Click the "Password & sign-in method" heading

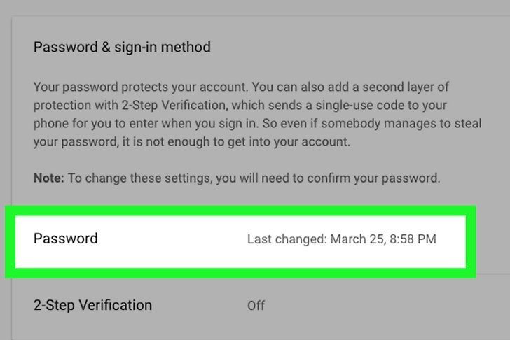122,48
